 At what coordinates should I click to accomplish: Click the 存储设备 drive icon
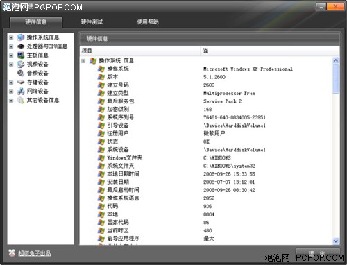point(21,82)
